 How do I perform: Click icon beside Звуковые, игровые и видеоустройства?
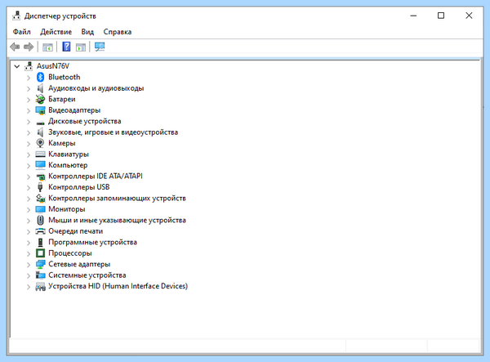[x=40, y=132]
